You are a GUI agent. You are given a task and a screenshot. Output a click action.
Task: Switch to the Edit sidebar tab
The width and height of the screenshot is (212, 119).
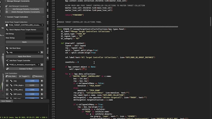pos(48,10)
